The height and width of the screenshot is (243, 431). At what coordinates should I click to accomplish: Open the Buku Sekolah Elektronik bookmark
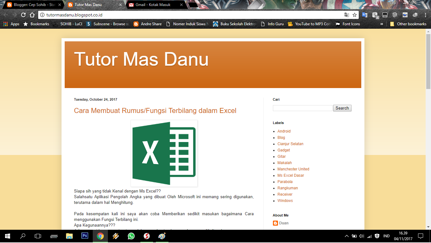(x=234, y=24)
